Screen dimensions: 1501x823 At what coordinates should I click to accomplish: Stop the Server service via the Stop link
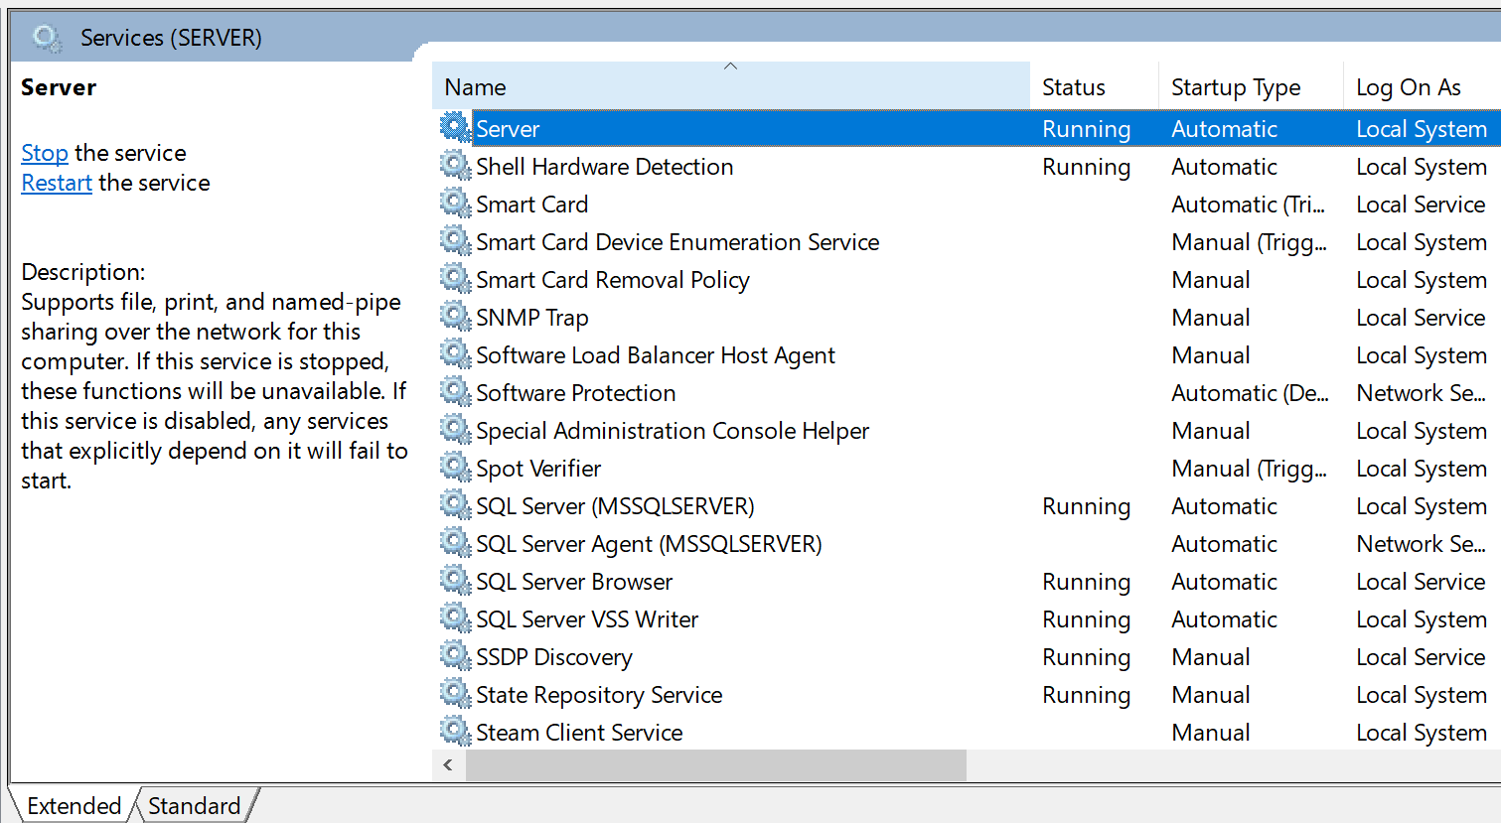44,152
